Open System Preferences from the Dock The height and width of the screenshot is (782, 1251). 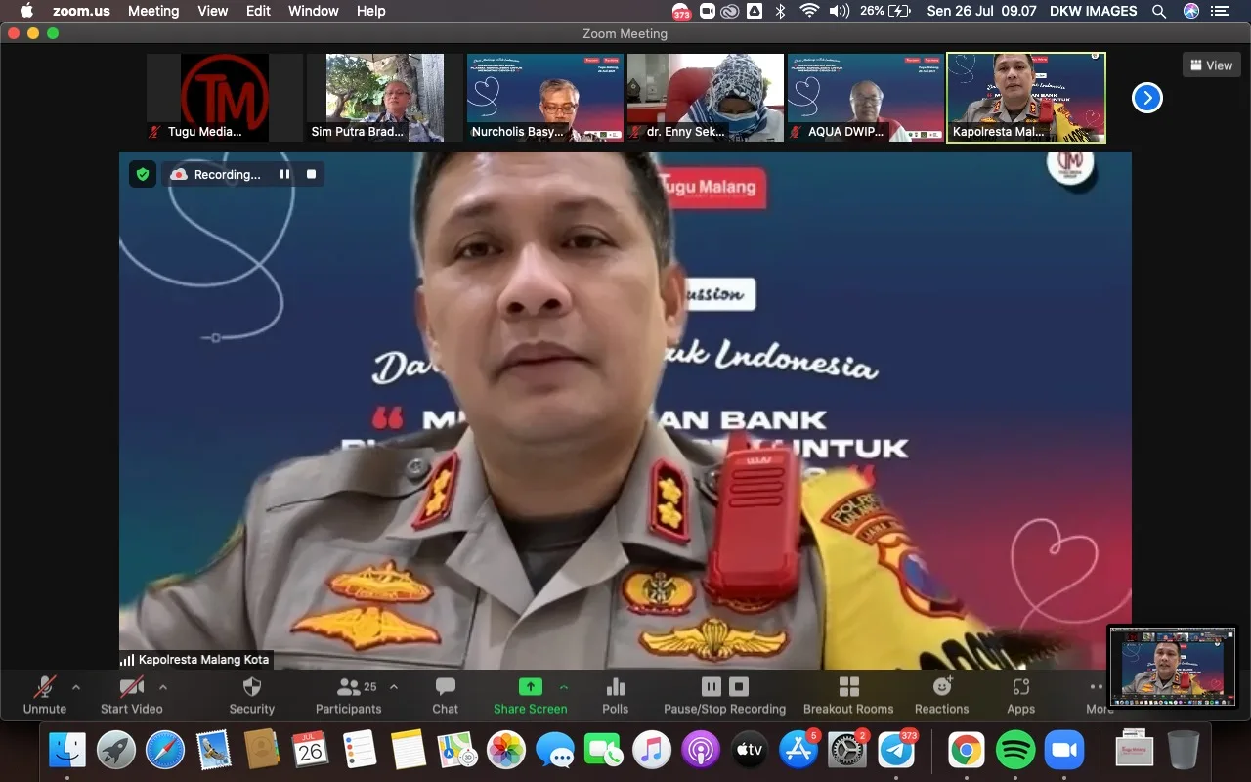pyautogui.click(x=846, y=751)
